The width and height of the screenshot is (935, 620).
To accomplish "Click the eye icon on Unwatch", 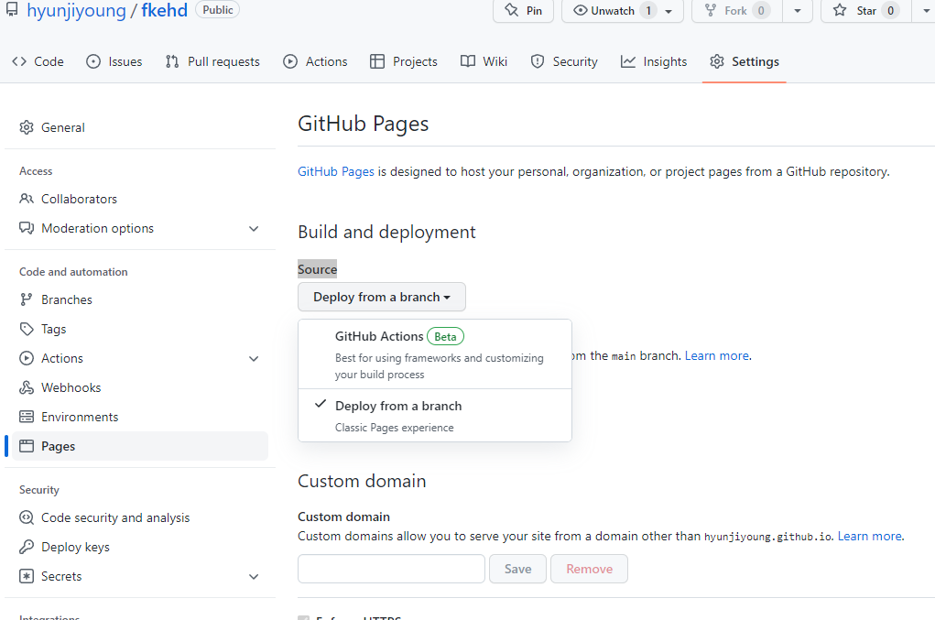I will tap(581, 10).
